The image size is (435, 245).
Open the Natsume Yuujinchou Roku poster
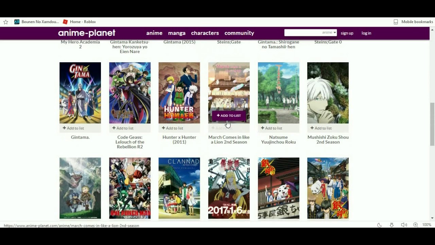point(279,93)
